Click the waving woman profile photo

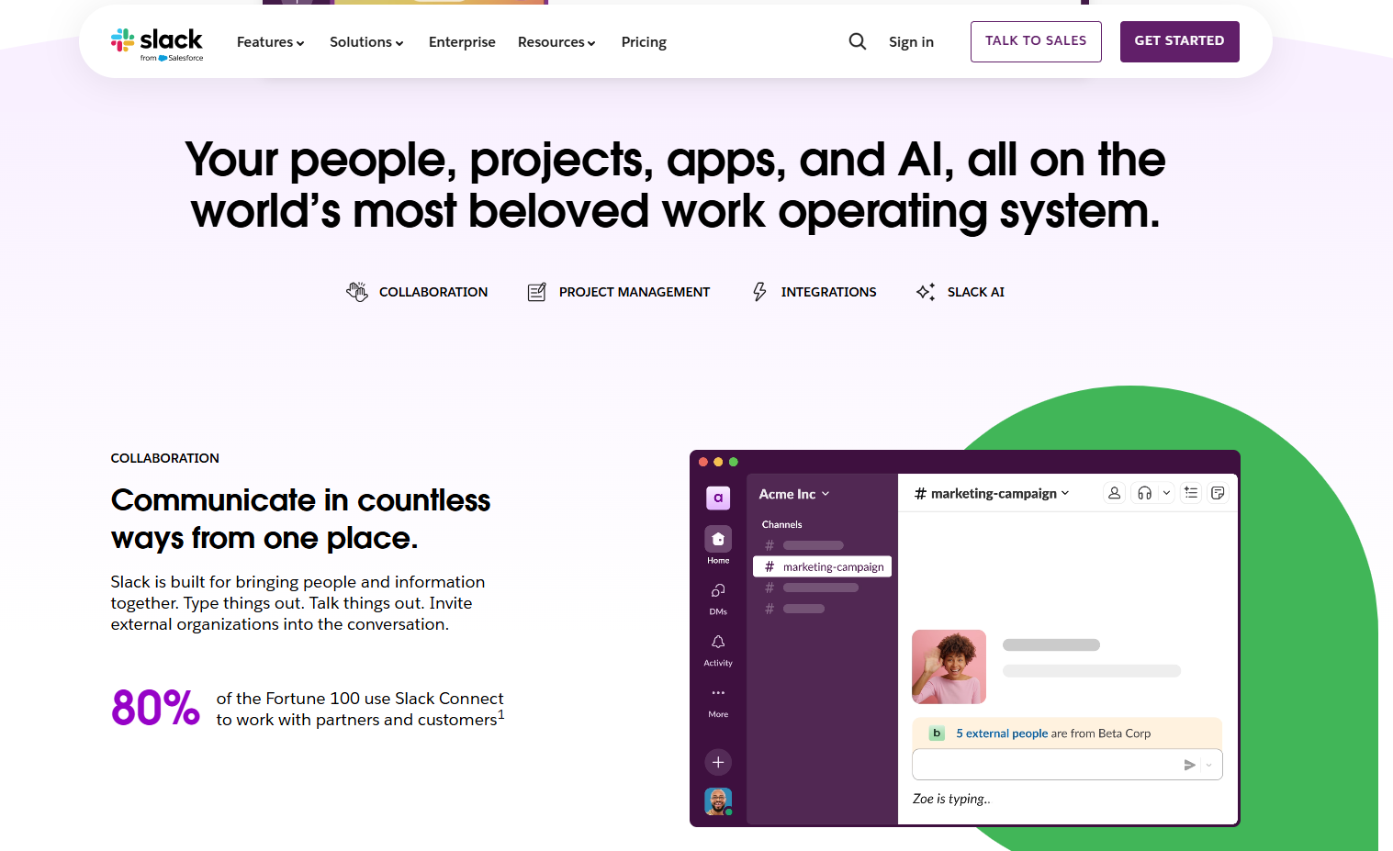coord(949,666)
